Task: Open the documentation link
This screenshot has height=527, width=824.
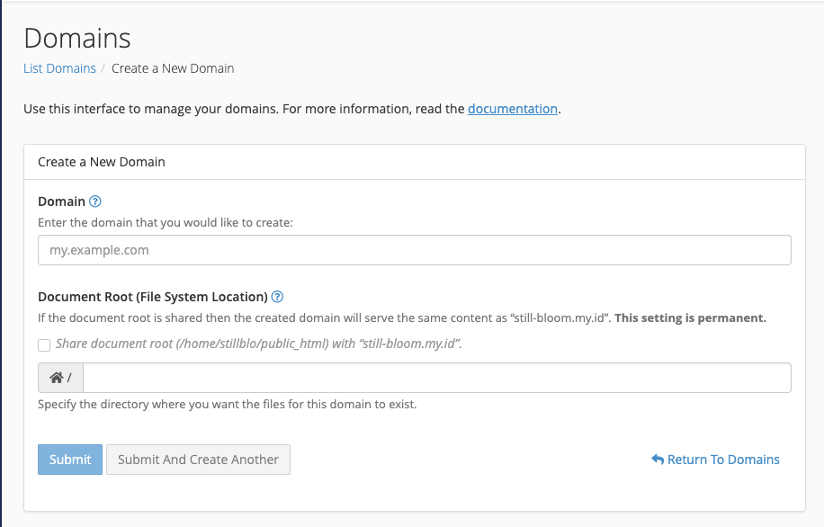Action: pos(513,109)
